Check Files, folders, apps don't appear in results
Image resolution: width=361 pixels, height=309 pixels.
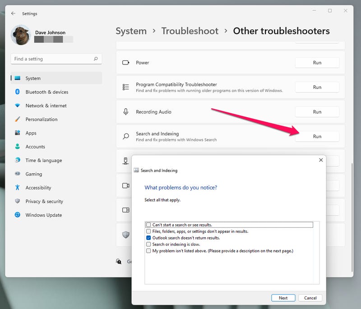[x=148, y=231]
